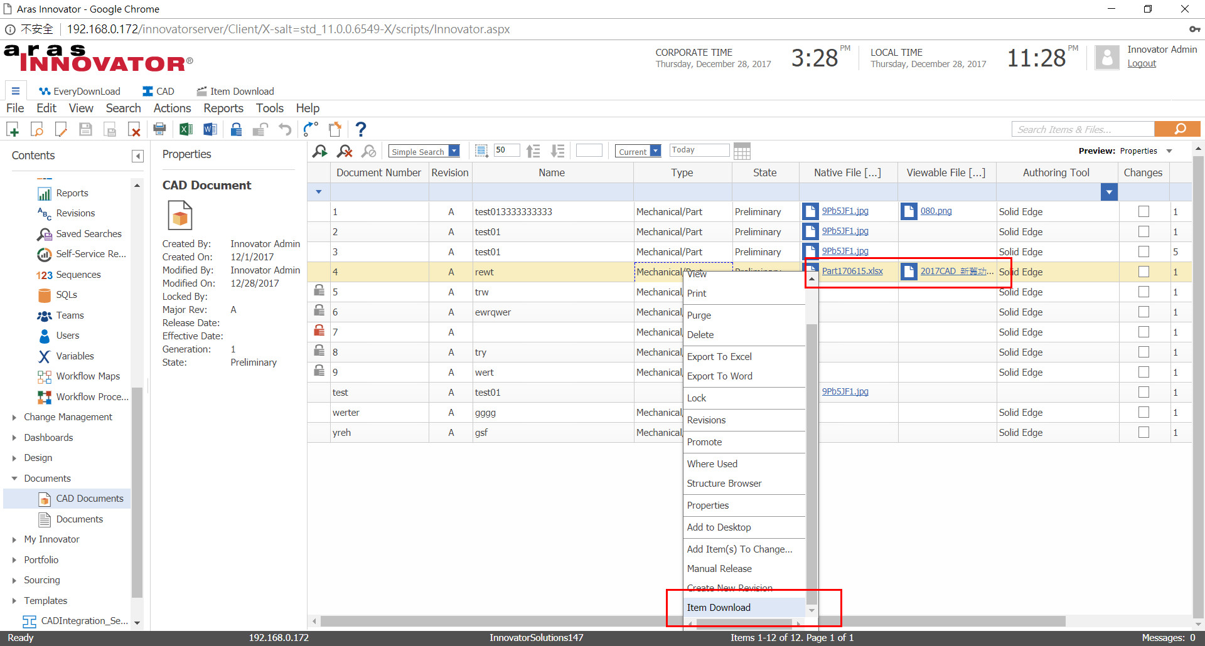This screenshot has width=1205, height=646.
Task: Open the Current version dropdown
Action: point(656,151)
